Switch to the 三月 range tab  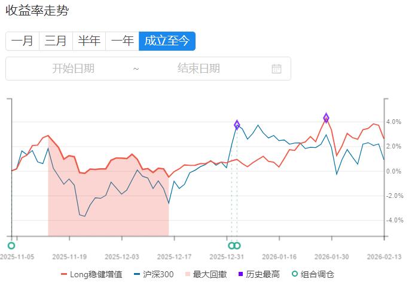tap(56, 41)
